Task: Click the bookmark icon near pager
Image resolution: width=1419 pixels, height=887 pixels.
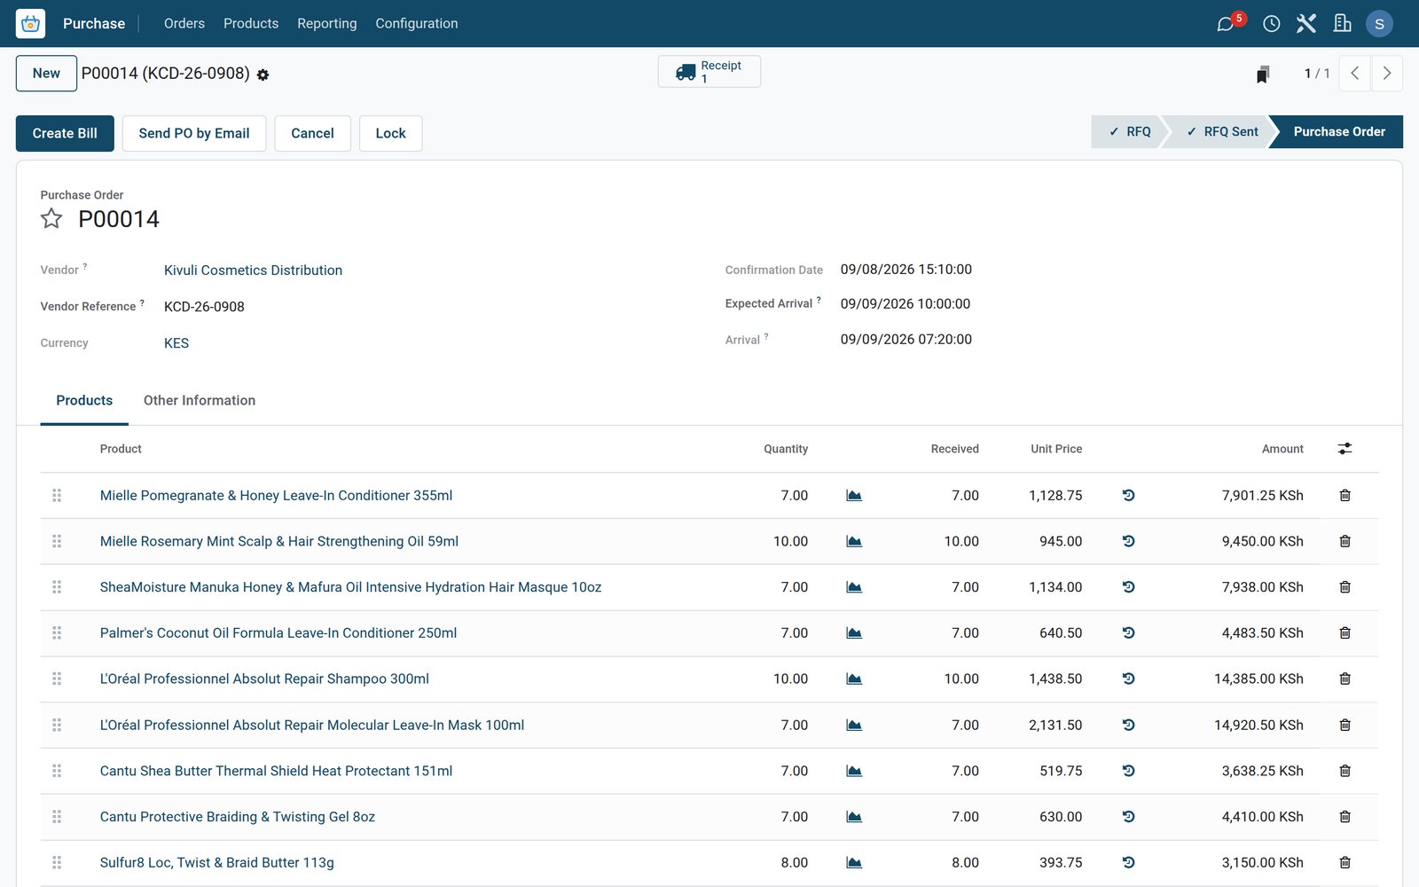Action: pos(1263,74)
